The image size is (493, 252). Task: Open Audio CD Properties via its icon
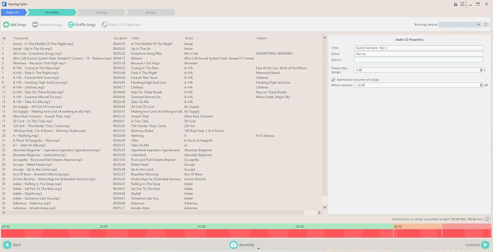tap(104, 24)
